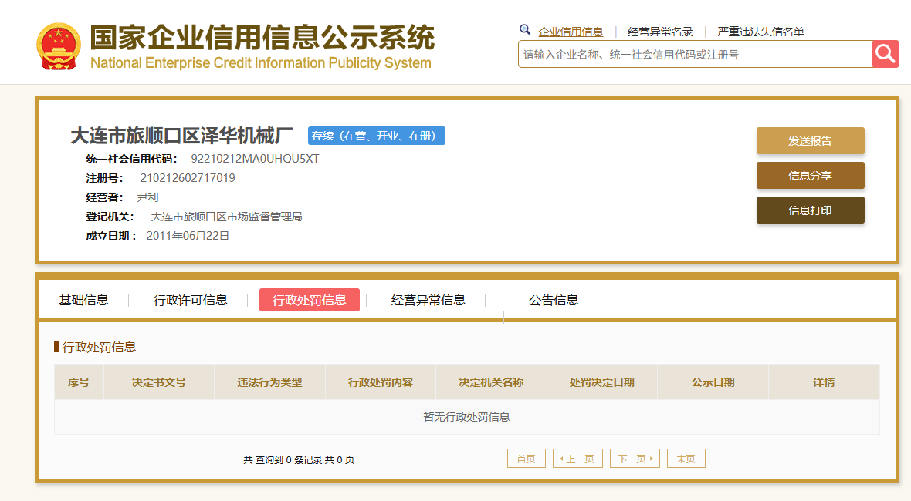Screen dimensions: 911x501
Task: Select the 经营异常名录 search category
Action: tap(660, 32)
